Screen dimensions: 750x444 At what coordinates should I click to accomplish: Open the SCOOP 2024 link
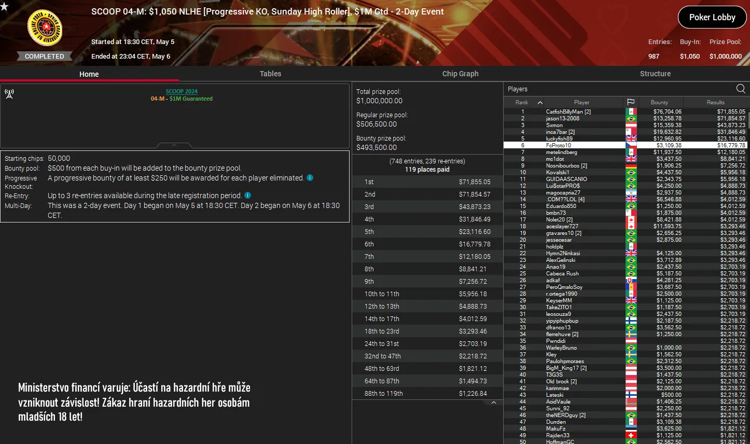pyautogui.click(x=181, y=91)
